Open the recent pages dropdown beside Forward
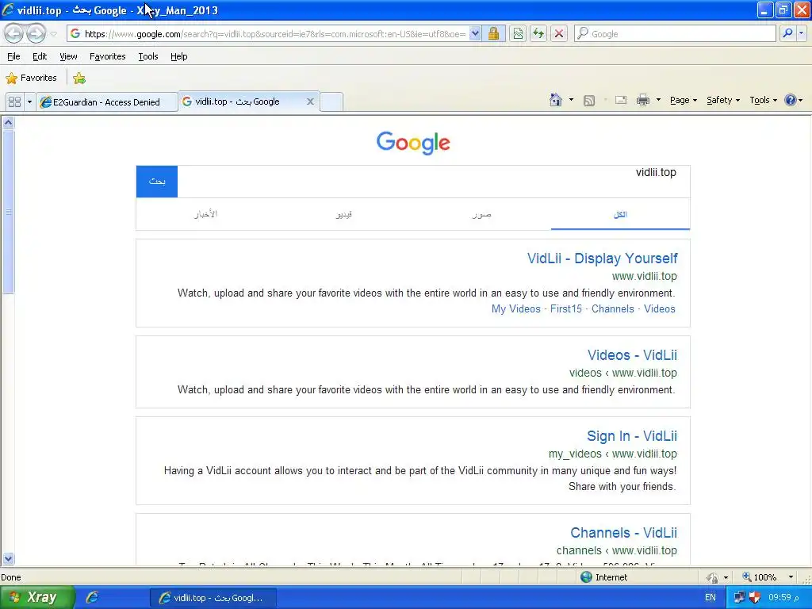Screen dimensions: 812x609 (53, 34)
